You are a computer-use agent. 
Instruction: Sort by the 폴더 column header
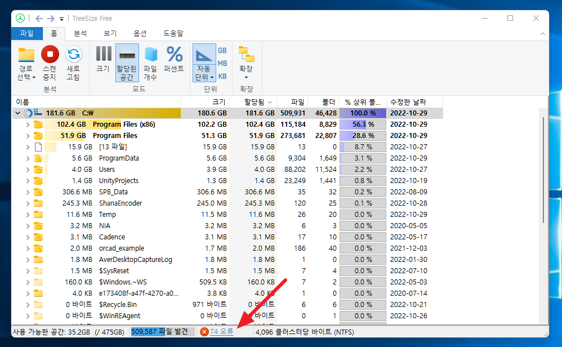(323, 102)
